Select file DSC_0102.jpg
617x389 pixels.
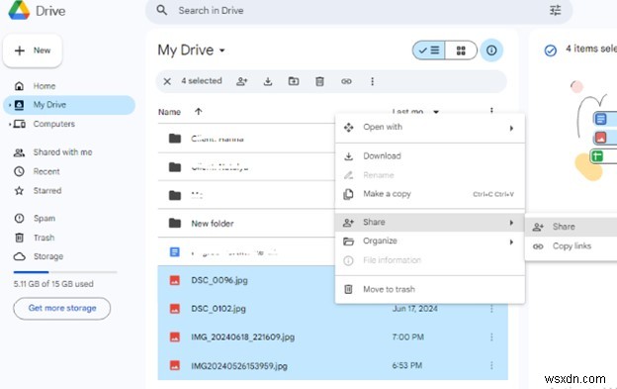click(x=332, y=309)
